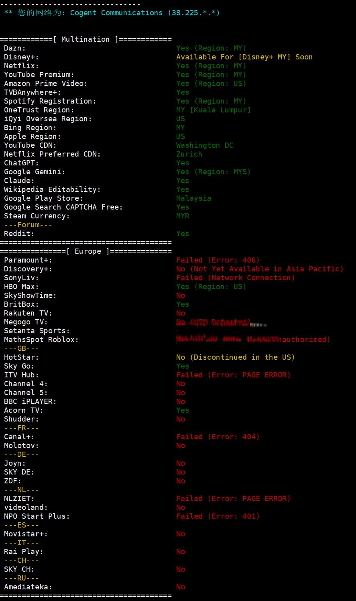Click the Steam Currency MYR value
Screen dimensions: 356x601
(x=183, y=216)
